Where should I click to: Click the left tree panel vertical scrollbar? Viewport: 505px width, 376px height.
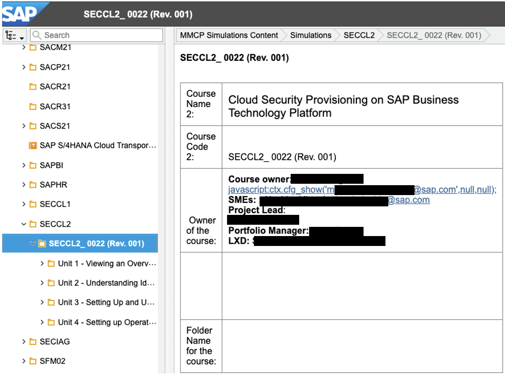point(161,208)
